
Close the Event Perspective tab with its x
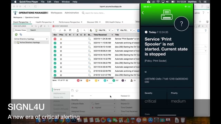pos(30,22)
